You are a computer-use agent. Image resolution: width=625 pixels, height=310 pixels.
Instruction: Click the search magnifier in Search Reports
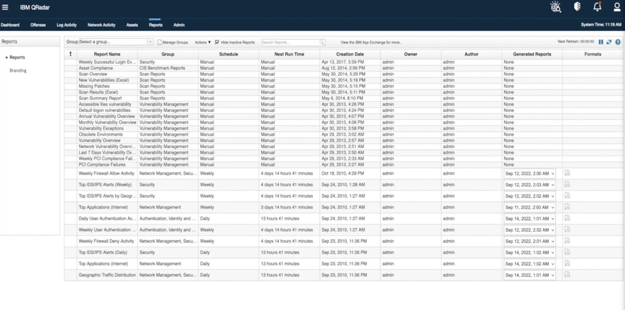(322, 42)
